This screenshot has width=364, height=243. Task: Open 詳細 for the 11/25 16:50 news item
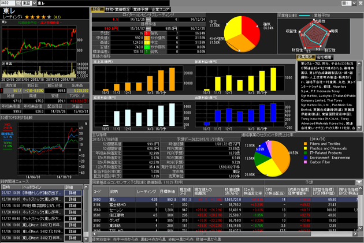click(73, 205)
